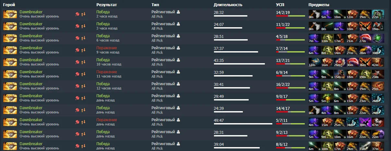Click the Dawnbreaker portrait in the 3 часа назад row
The width and height of the screenshot is (391, 151).
[10, 26]
